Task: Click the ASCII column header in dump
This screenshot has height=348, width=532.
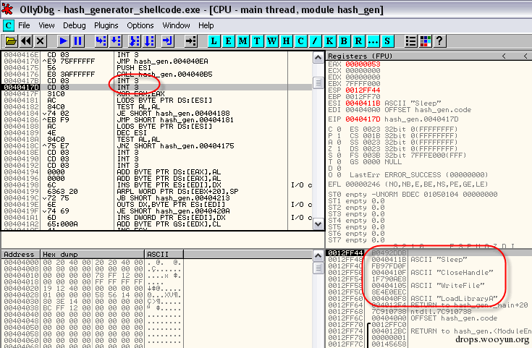Action: click(164, 254)
